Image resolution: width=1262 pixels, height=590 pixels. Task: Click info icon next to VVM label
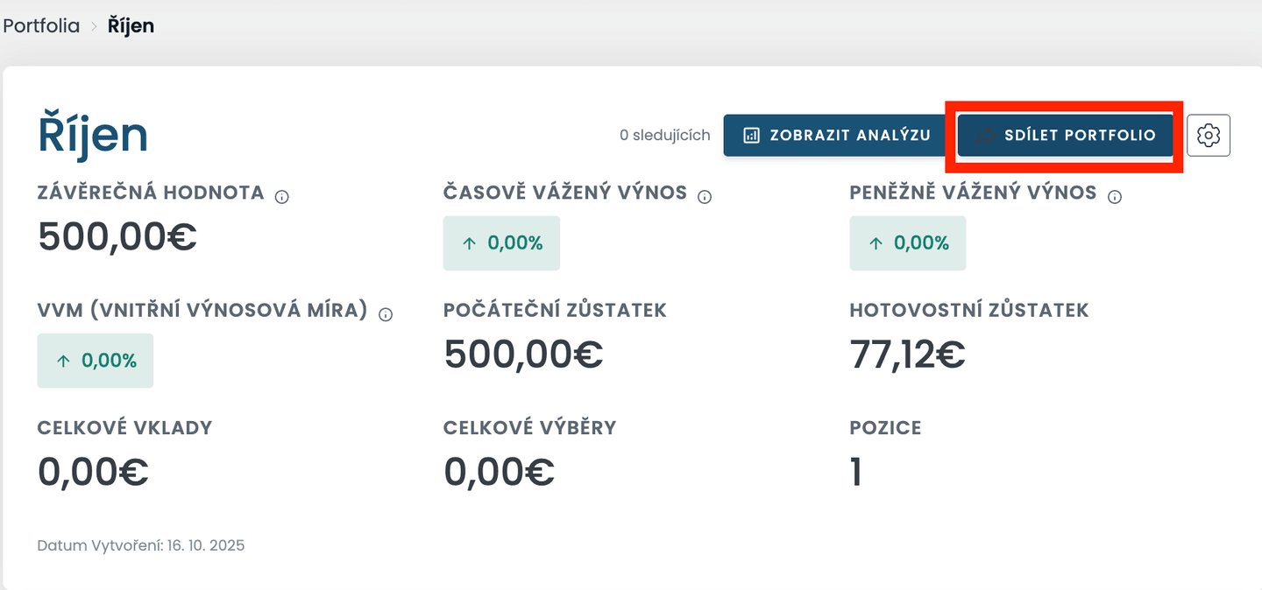[x=386, y=314]
